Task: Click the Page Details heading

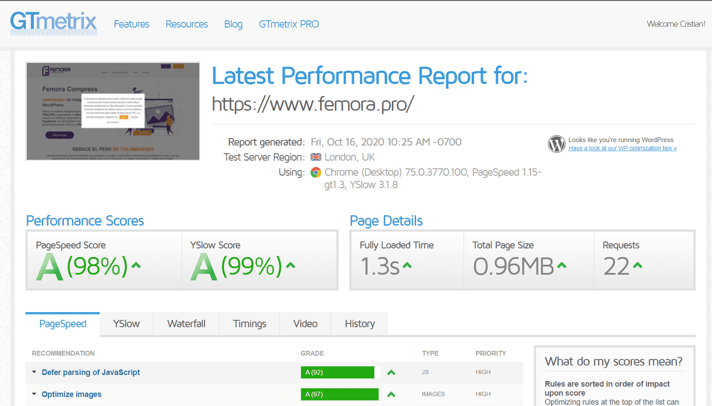Action: [386, 221]
